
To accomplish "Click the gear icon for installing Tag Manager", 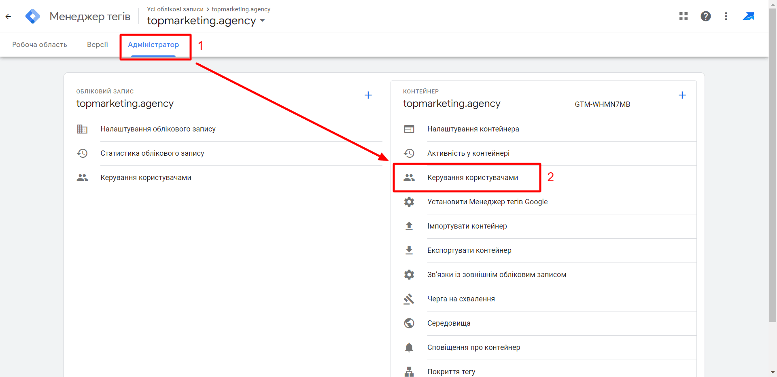I will coord(409,202).
